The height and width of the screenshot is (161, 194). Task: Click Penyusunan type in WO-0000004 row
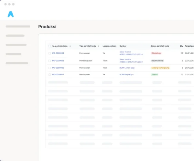(85, 53)
